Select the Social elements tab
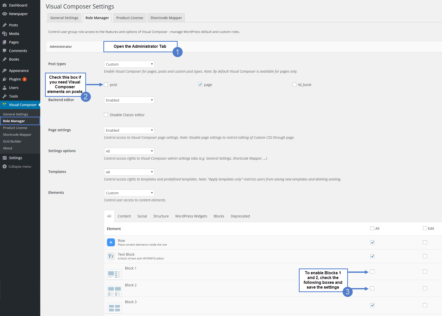 point(142,216)
